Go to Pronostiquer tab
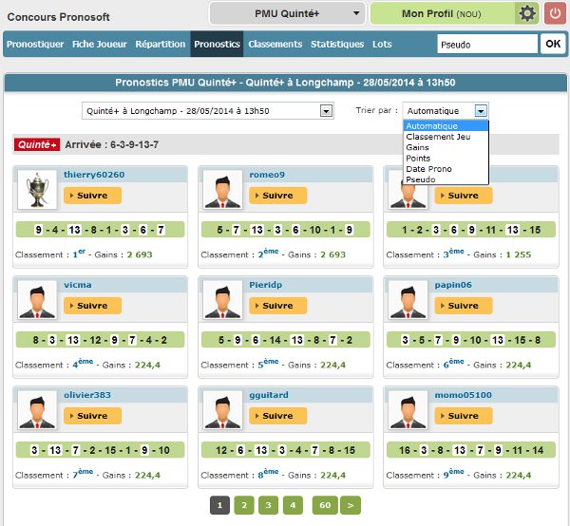Image resolution: width=570 pixels, height=526 pixels. pyautogui.click(x=35, y=44)
